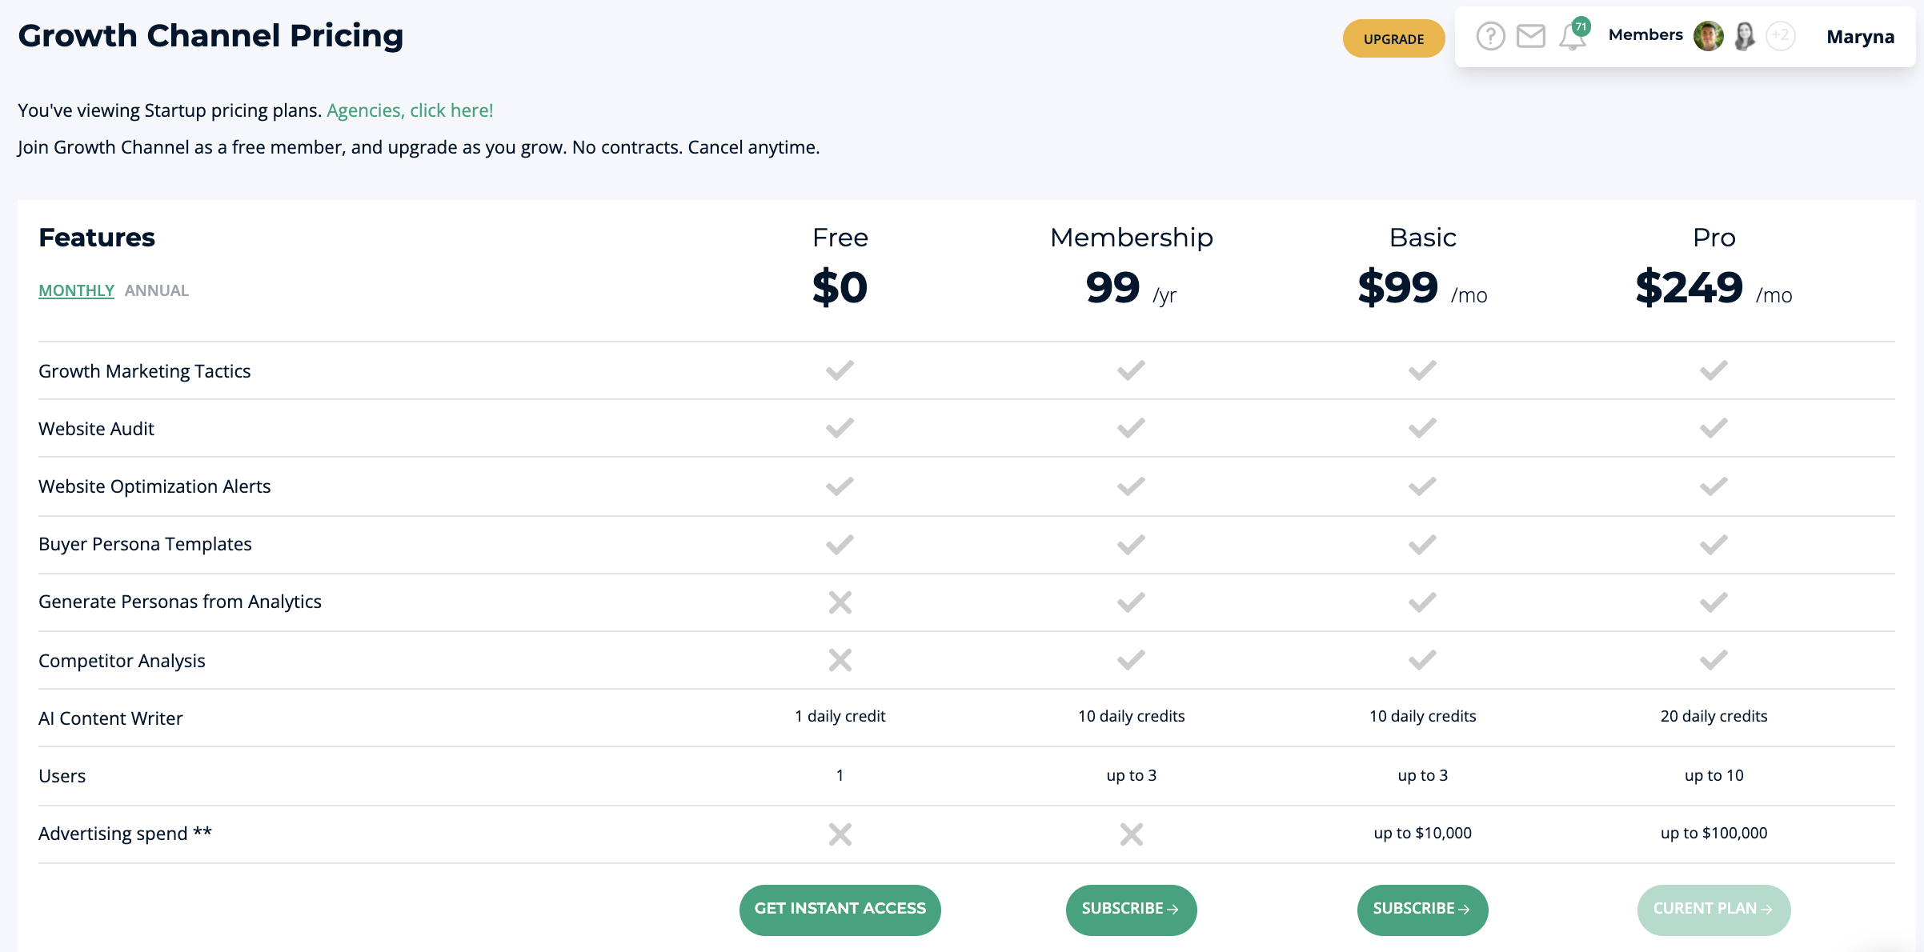Click Generate Personas checkmark under Basic
1924x952 pixels.
[1422, 602]
